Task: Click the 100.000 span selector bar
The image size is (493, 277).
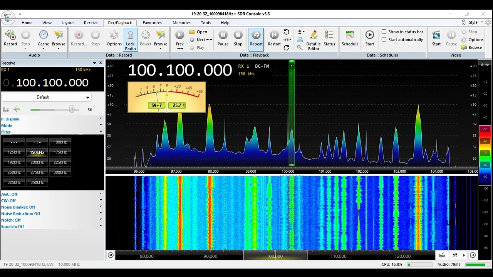Action: point(275,255)
